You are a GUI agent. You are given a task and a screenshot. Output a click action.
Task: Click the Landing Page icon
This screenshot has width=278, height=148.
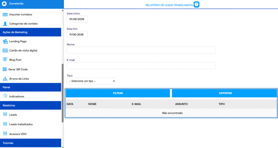(5, 41)
